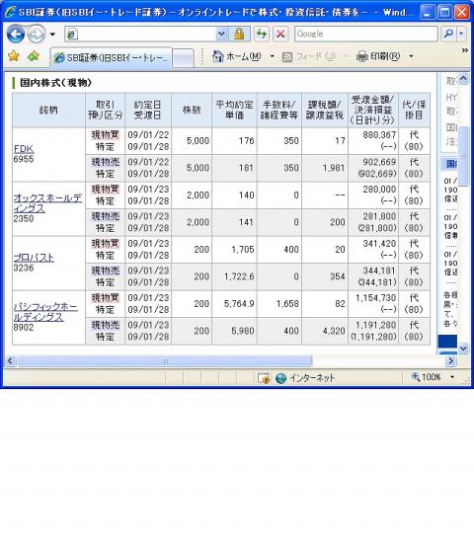
Task: Click the Print toolbar button
Action: (x=378, y=56)
